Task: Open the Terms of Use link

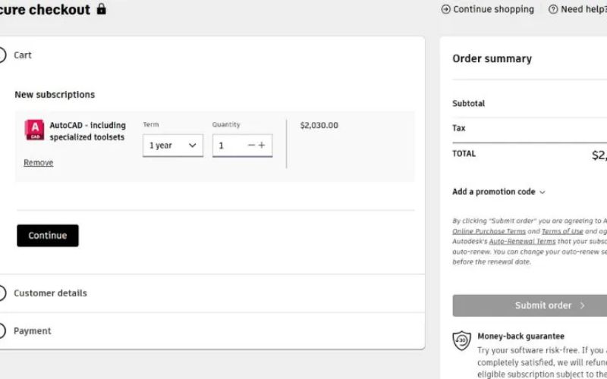Action: pyautogui.click(x=562, y=231)
